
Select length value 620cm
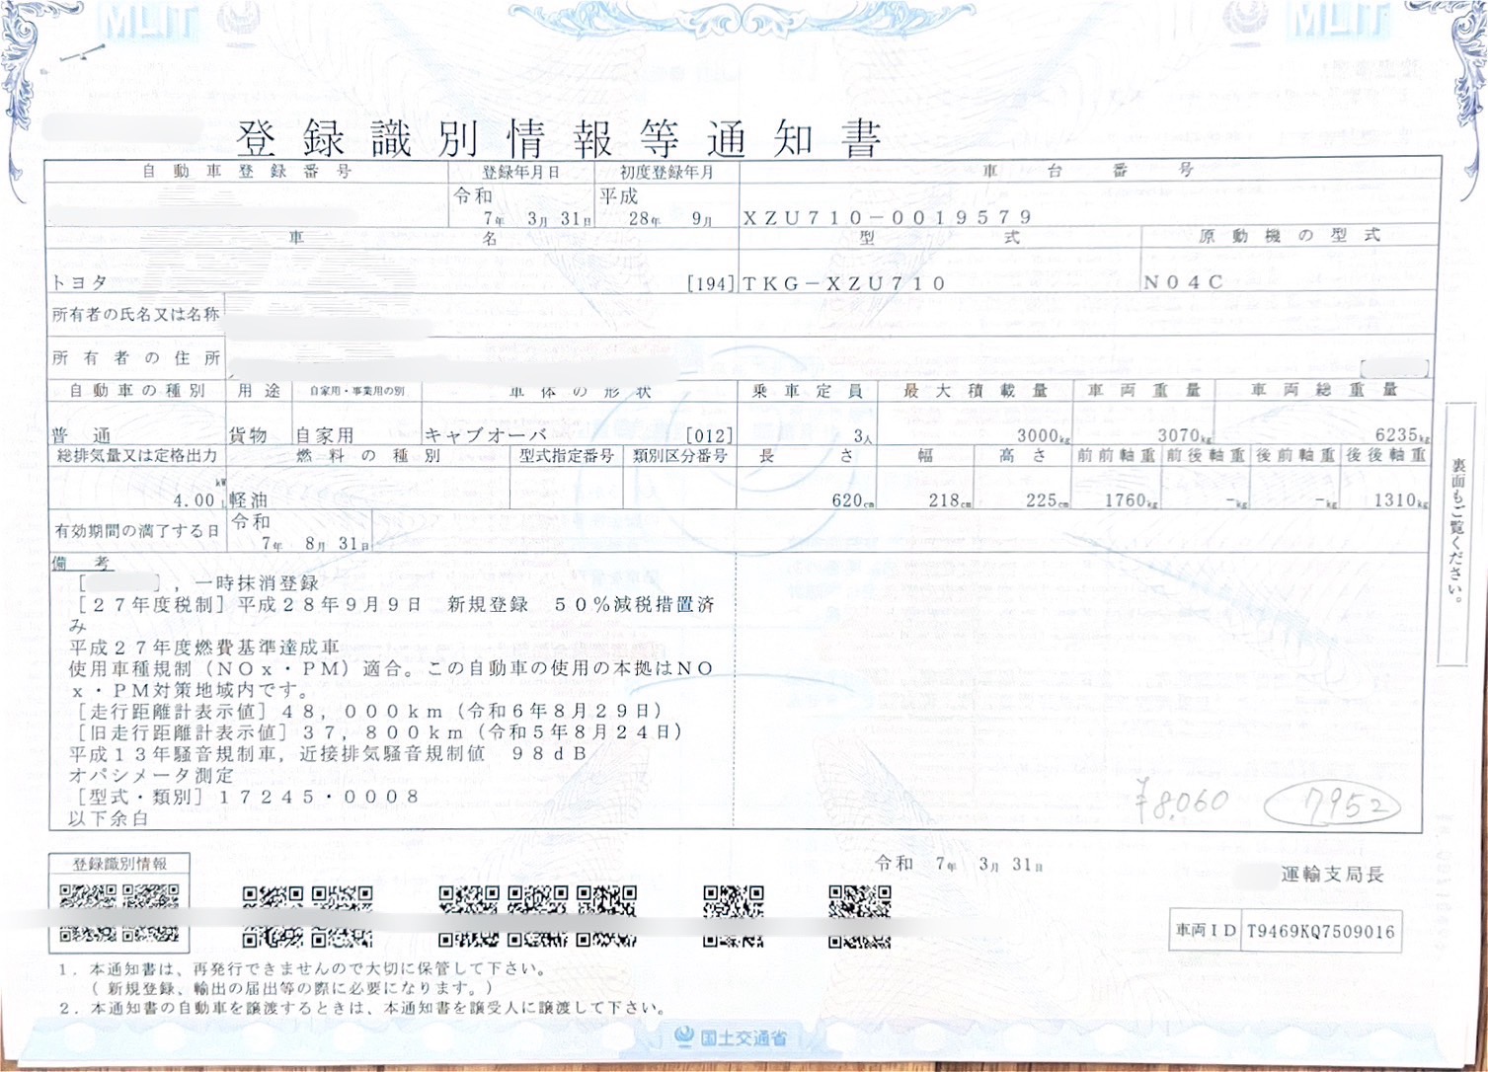(x=853, y=500)
